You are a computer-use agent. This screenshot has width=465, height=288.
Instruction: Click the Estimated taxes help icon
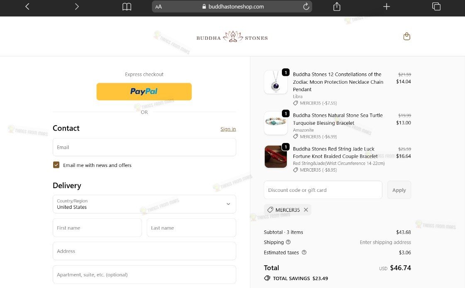pos(304,252)
